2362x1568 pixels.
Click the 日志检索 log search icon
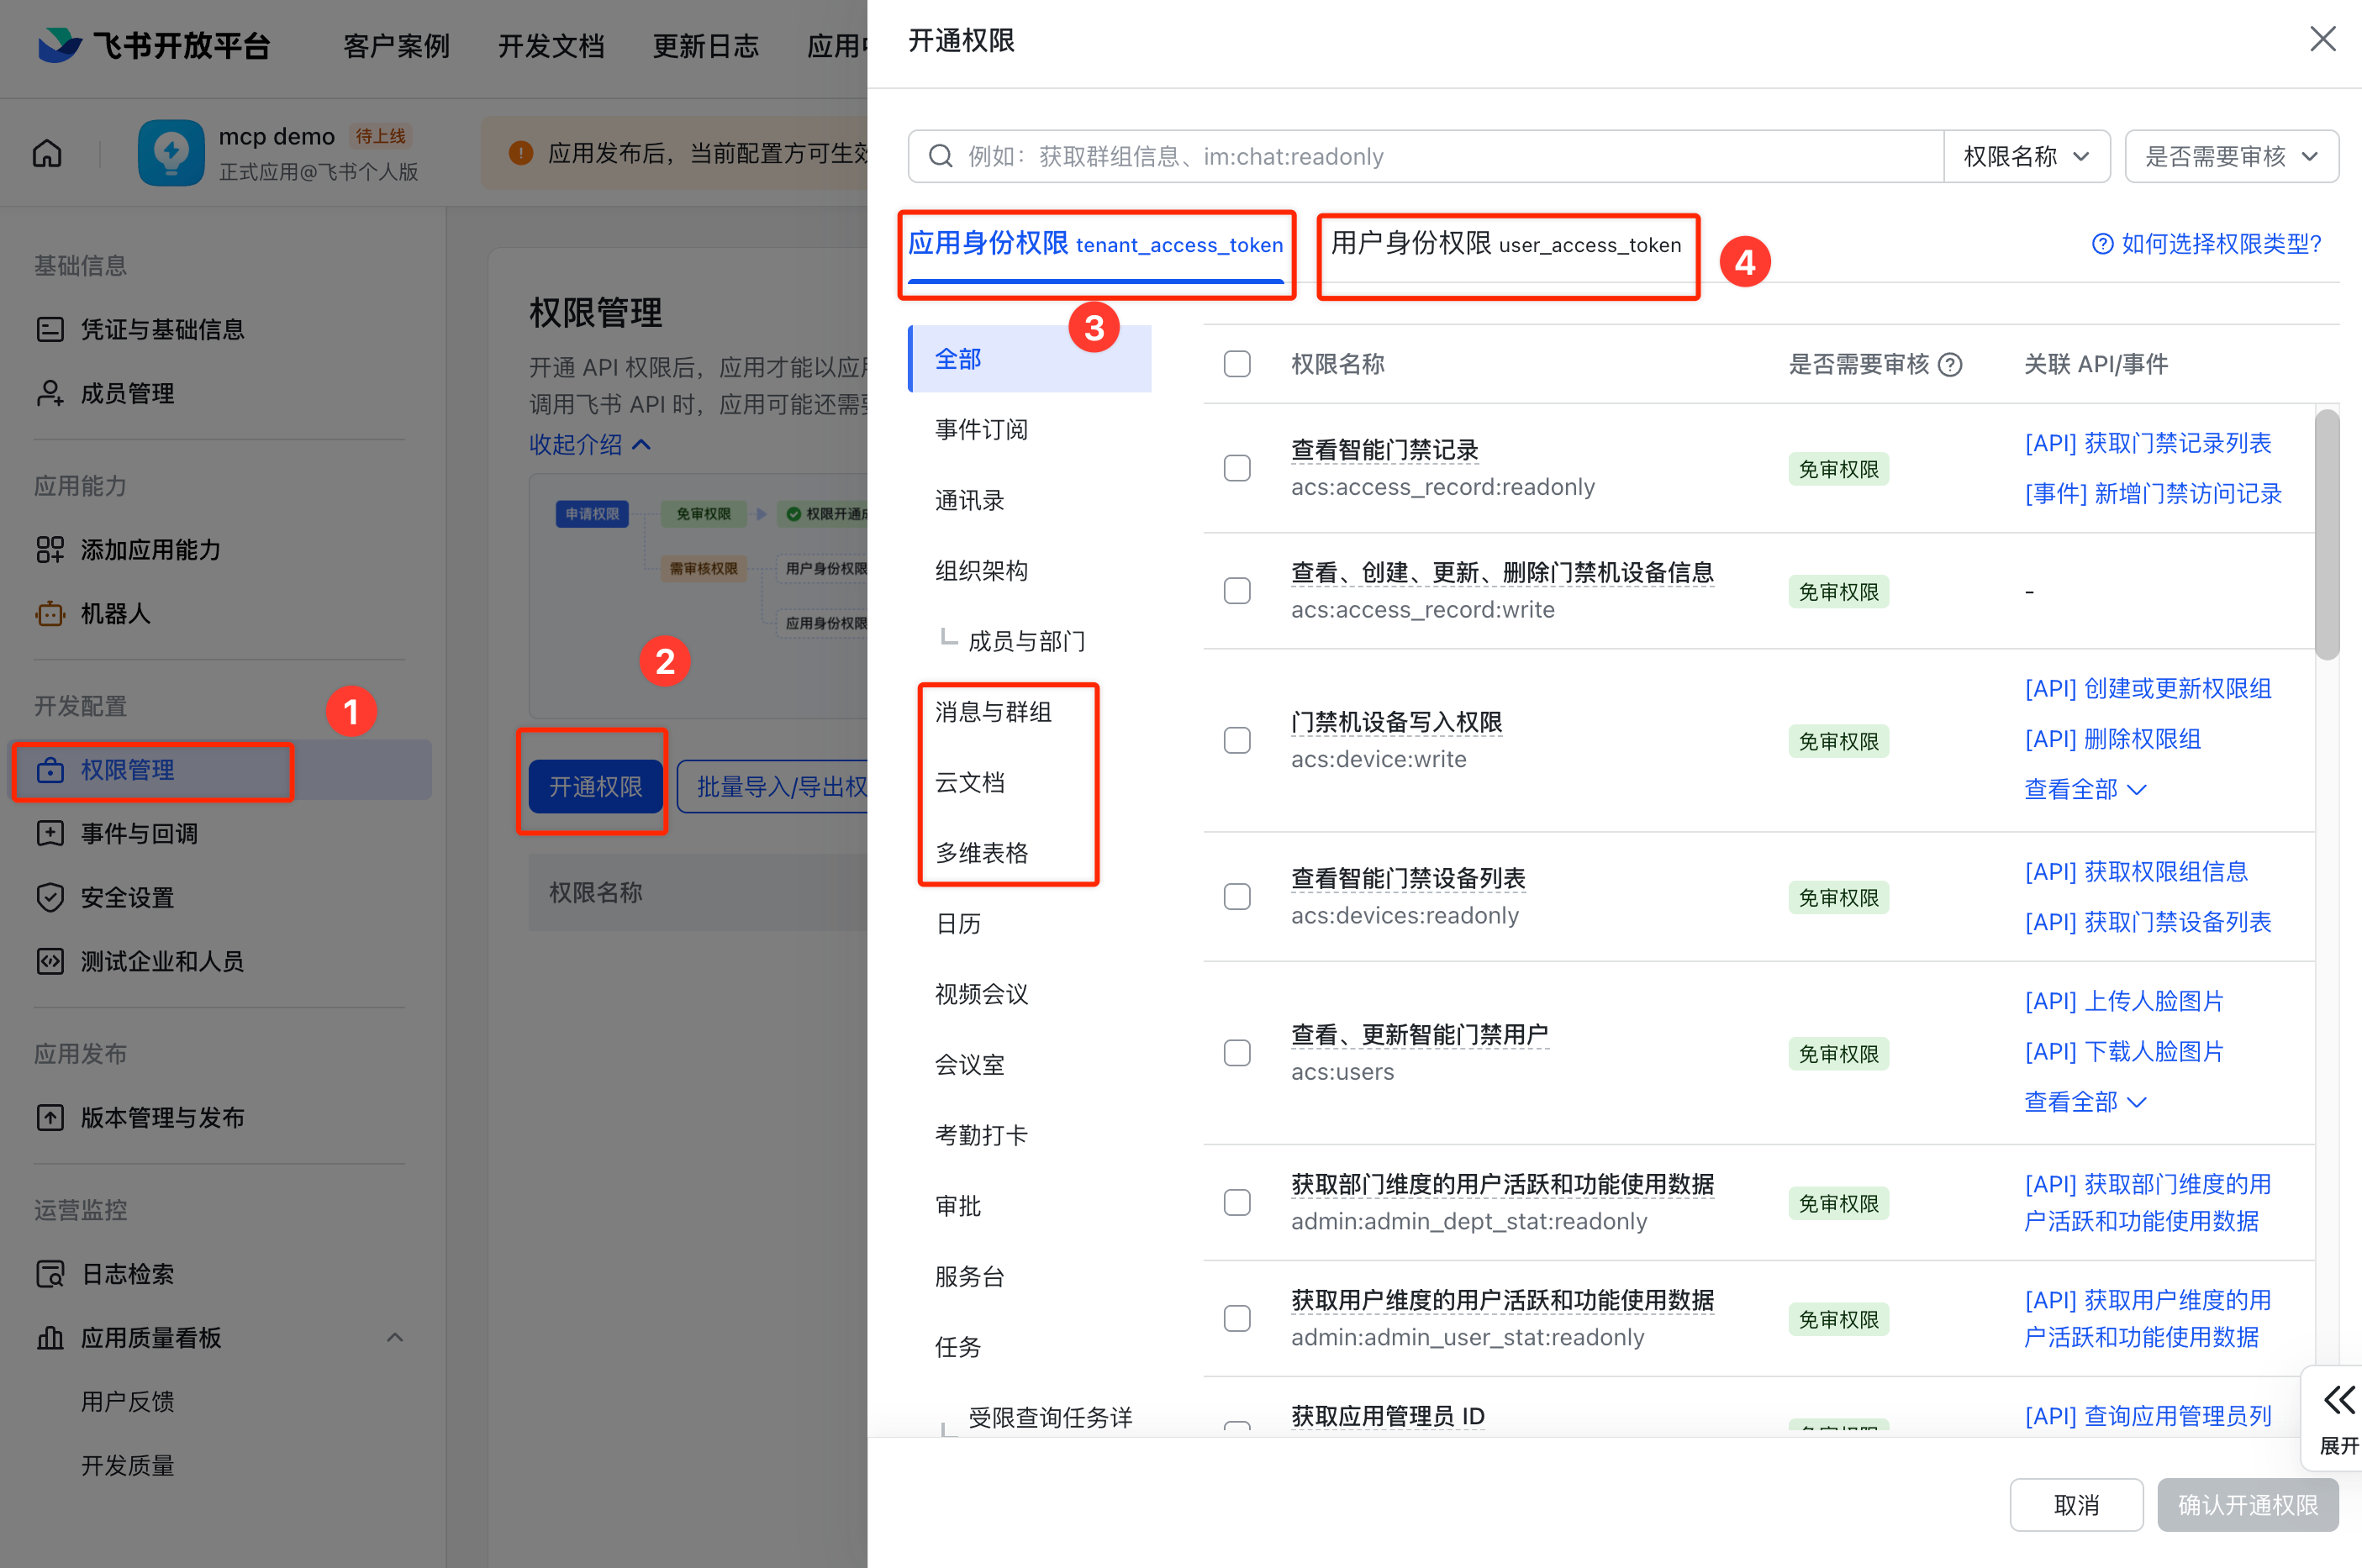pyautogui.click(x=50, y=1273)
